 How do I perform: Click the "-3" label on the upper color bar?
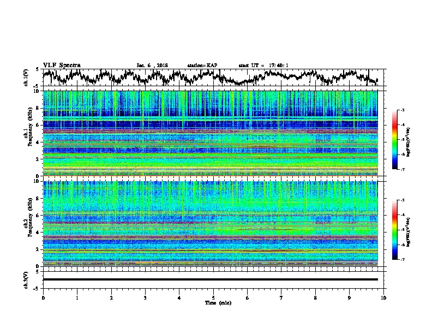point(403,110)
